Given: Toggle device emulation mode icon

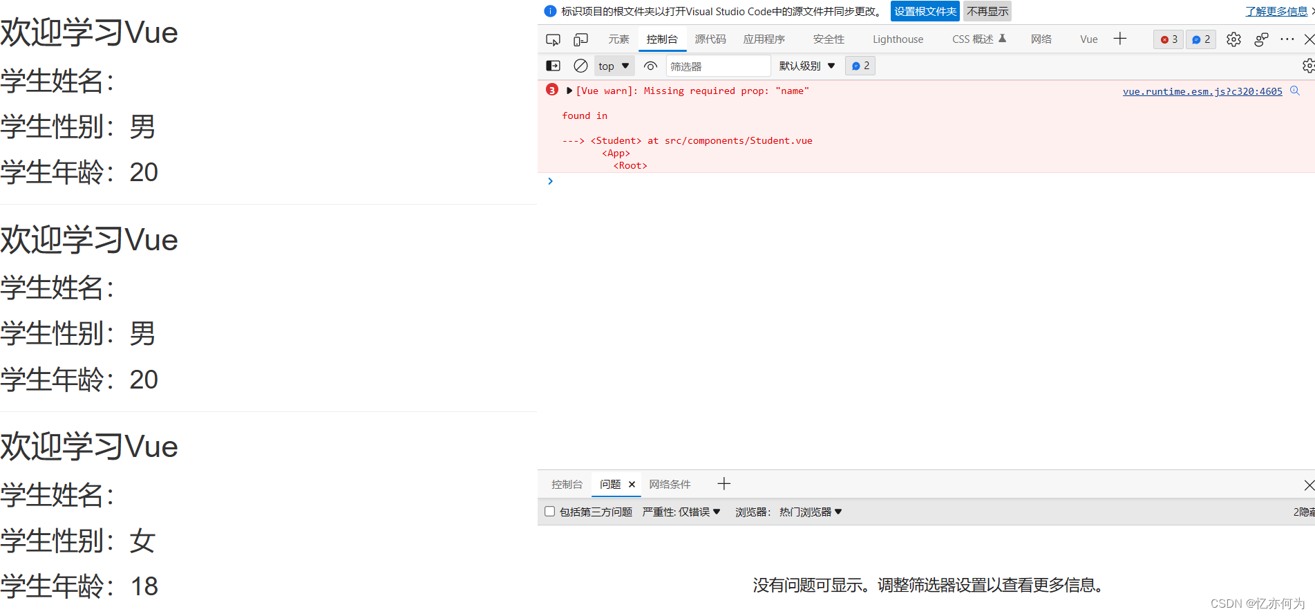Looking at the screenshot, I should click(580, 39).
